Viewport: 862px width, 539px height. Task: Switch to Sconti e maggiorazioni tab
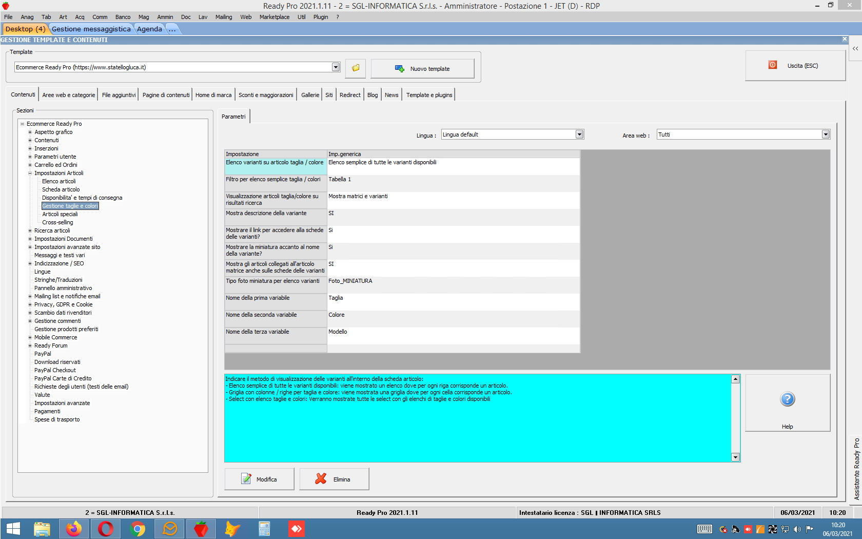click(266, 95)
